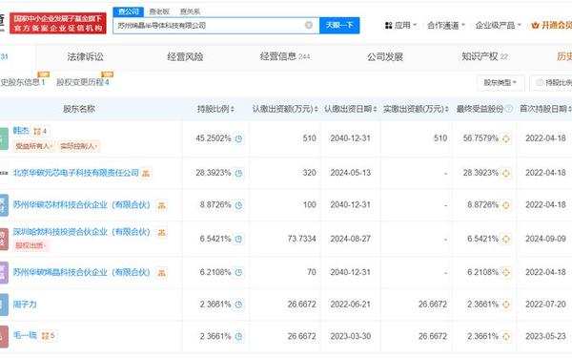Open equity structure icon beside 苏州华碳芯材
The width and height of the screenshot is (572, 358).
tap(162, 205)
